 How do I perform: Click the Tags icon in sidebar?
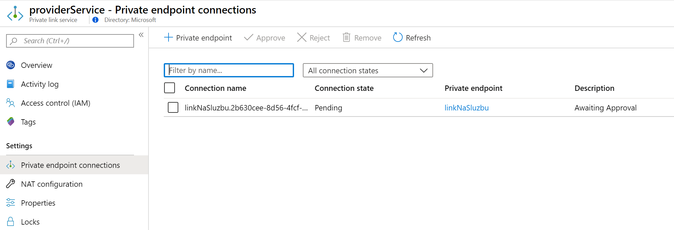(10, 122)
